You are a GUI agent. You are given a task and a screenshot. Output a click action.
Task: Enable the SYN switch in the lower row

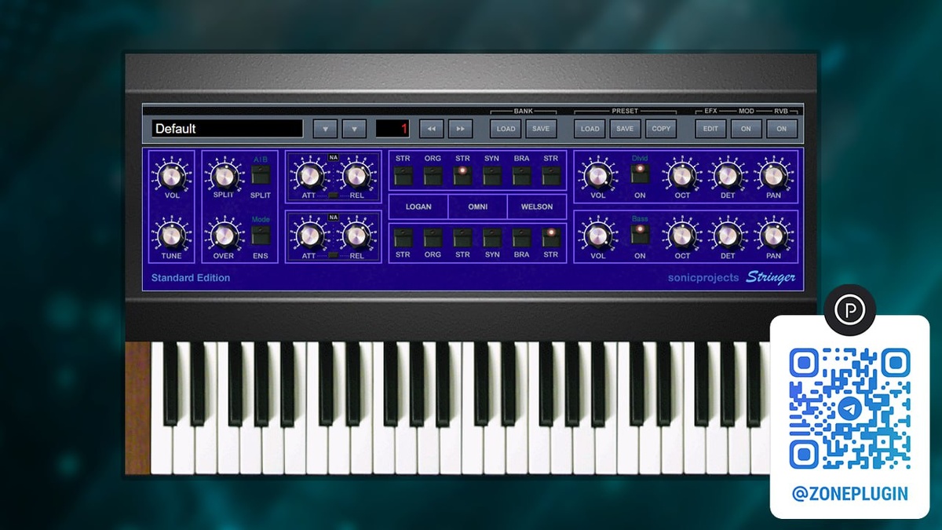coord(492,237)
